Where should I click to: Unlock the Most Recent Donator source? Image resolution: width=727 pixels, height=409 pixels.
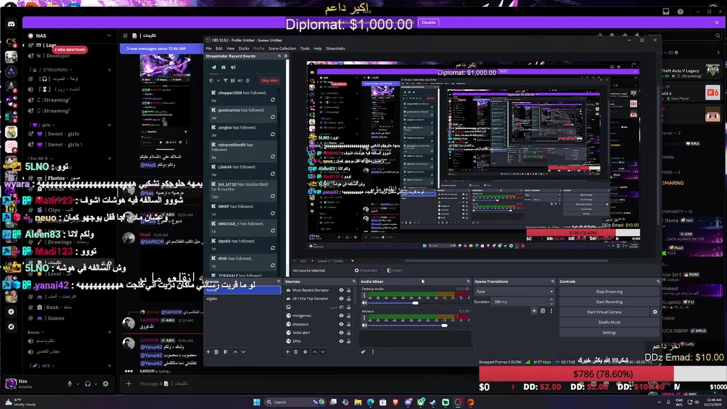click(x=349, y=290)
